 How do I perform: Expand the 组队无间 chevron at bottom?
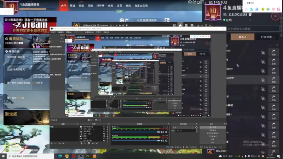point(226,151)
